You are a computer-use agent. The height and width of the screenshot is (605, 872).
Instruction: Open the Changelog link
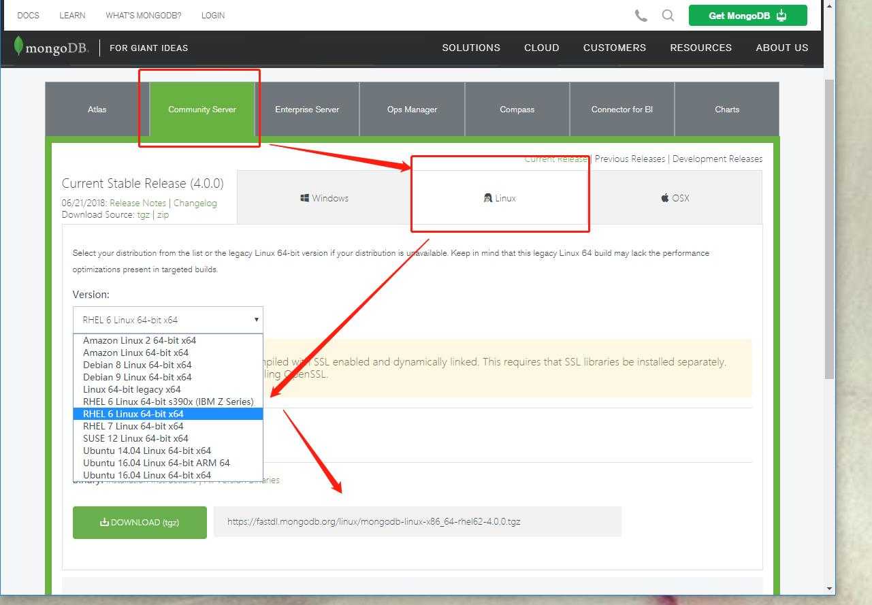point(195,203)
